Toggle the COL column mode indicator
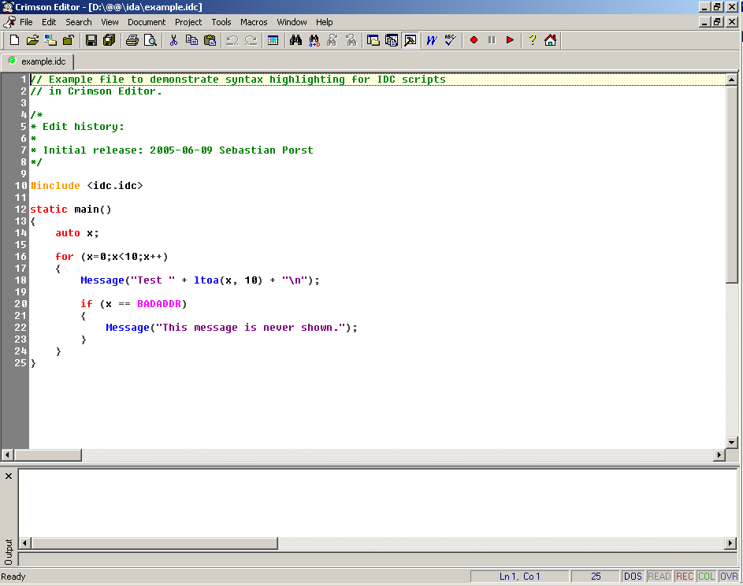This screenshot has width=743, height=586. pyautogui.click(x=706, y=577)
